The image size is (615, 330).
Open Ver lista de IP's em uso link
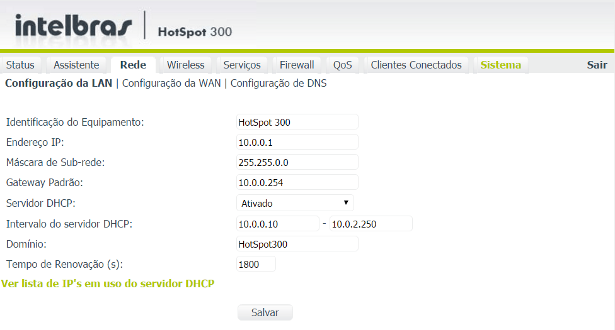tap(108, 283)
